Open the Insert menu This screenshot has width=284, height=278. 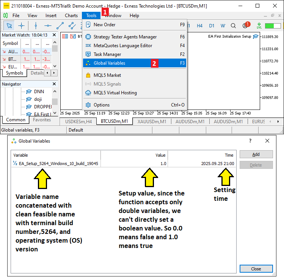point(51,16)
